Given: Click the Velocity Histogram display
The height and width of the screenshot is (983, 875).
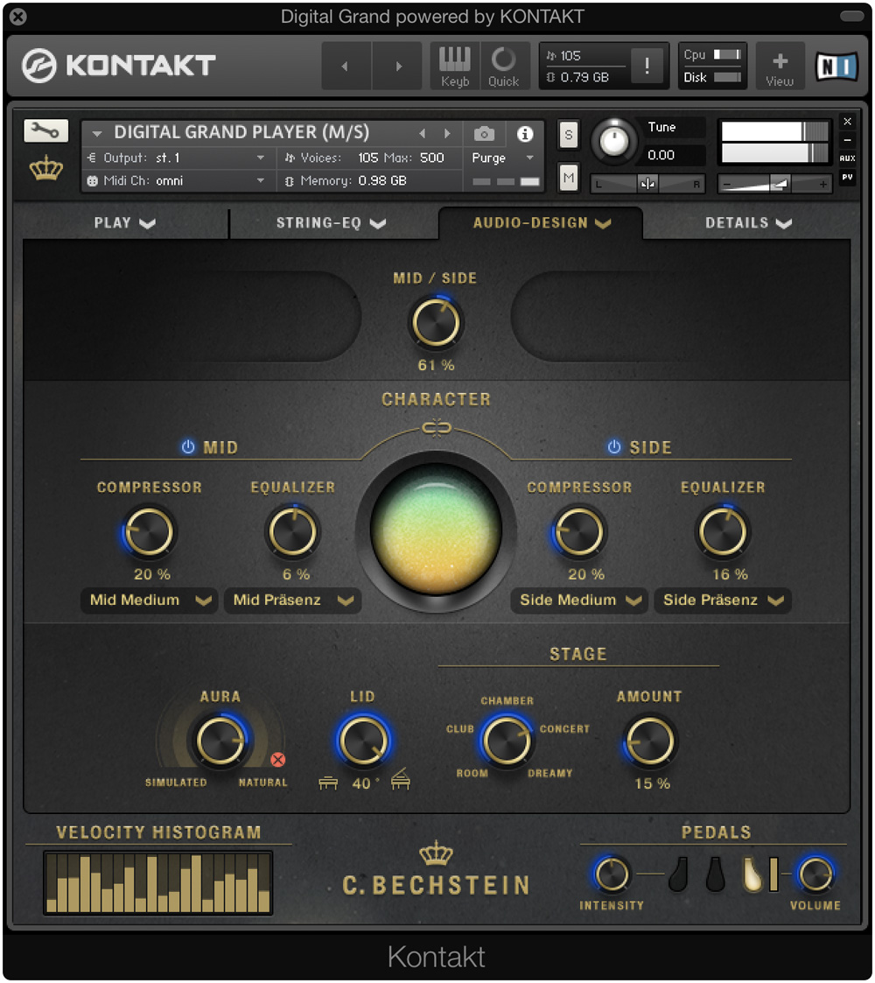Looking at the screenshot, I should click(158, 882).
